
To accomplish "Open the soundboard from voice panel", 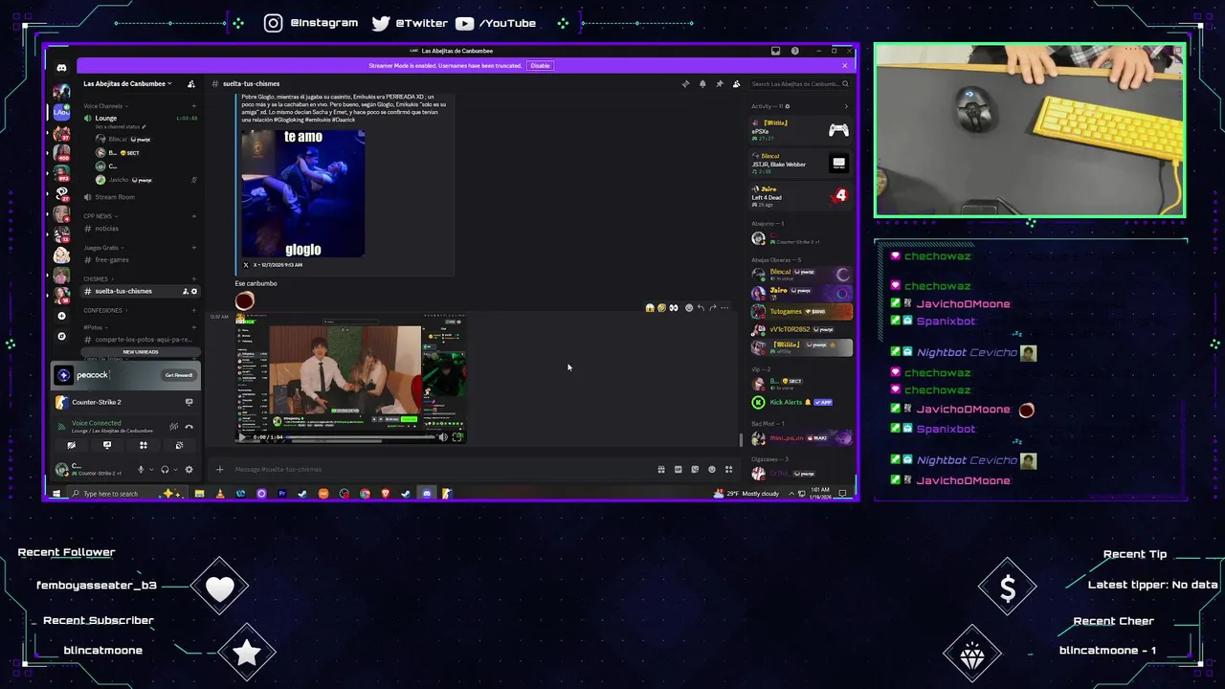I will [179, 445].
